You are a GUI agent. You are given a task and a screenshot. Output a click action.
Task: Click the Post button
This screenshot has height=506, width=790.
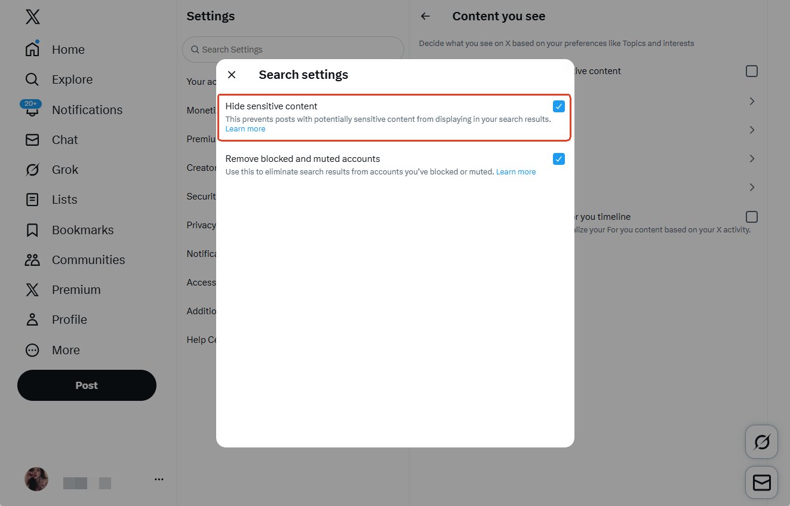86,385
